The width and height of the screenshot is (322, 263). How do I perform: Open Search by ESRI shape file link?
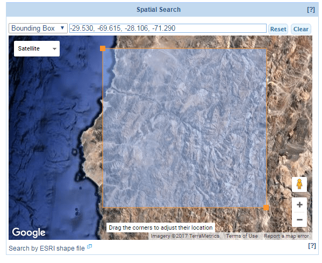pyautogui.click(x=47, y=248)
